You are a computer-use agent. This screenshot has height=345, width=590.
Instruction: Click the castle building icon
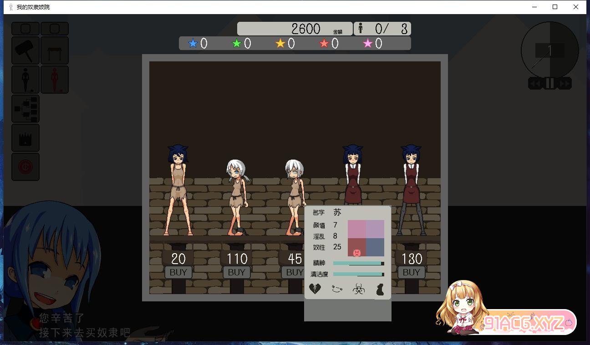[x=25, y=138]
